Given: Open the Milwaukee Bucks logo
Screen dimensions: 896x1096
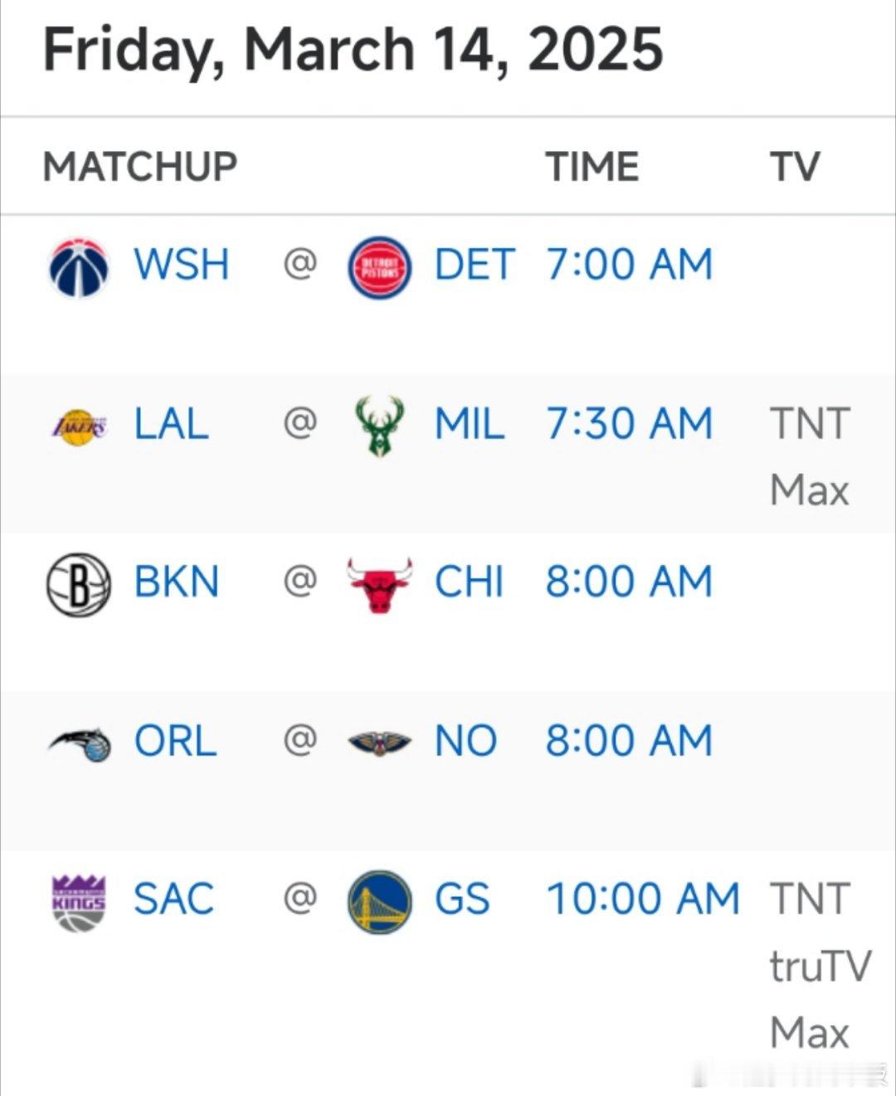Looking at the screenshot, I should pos(379,426).
